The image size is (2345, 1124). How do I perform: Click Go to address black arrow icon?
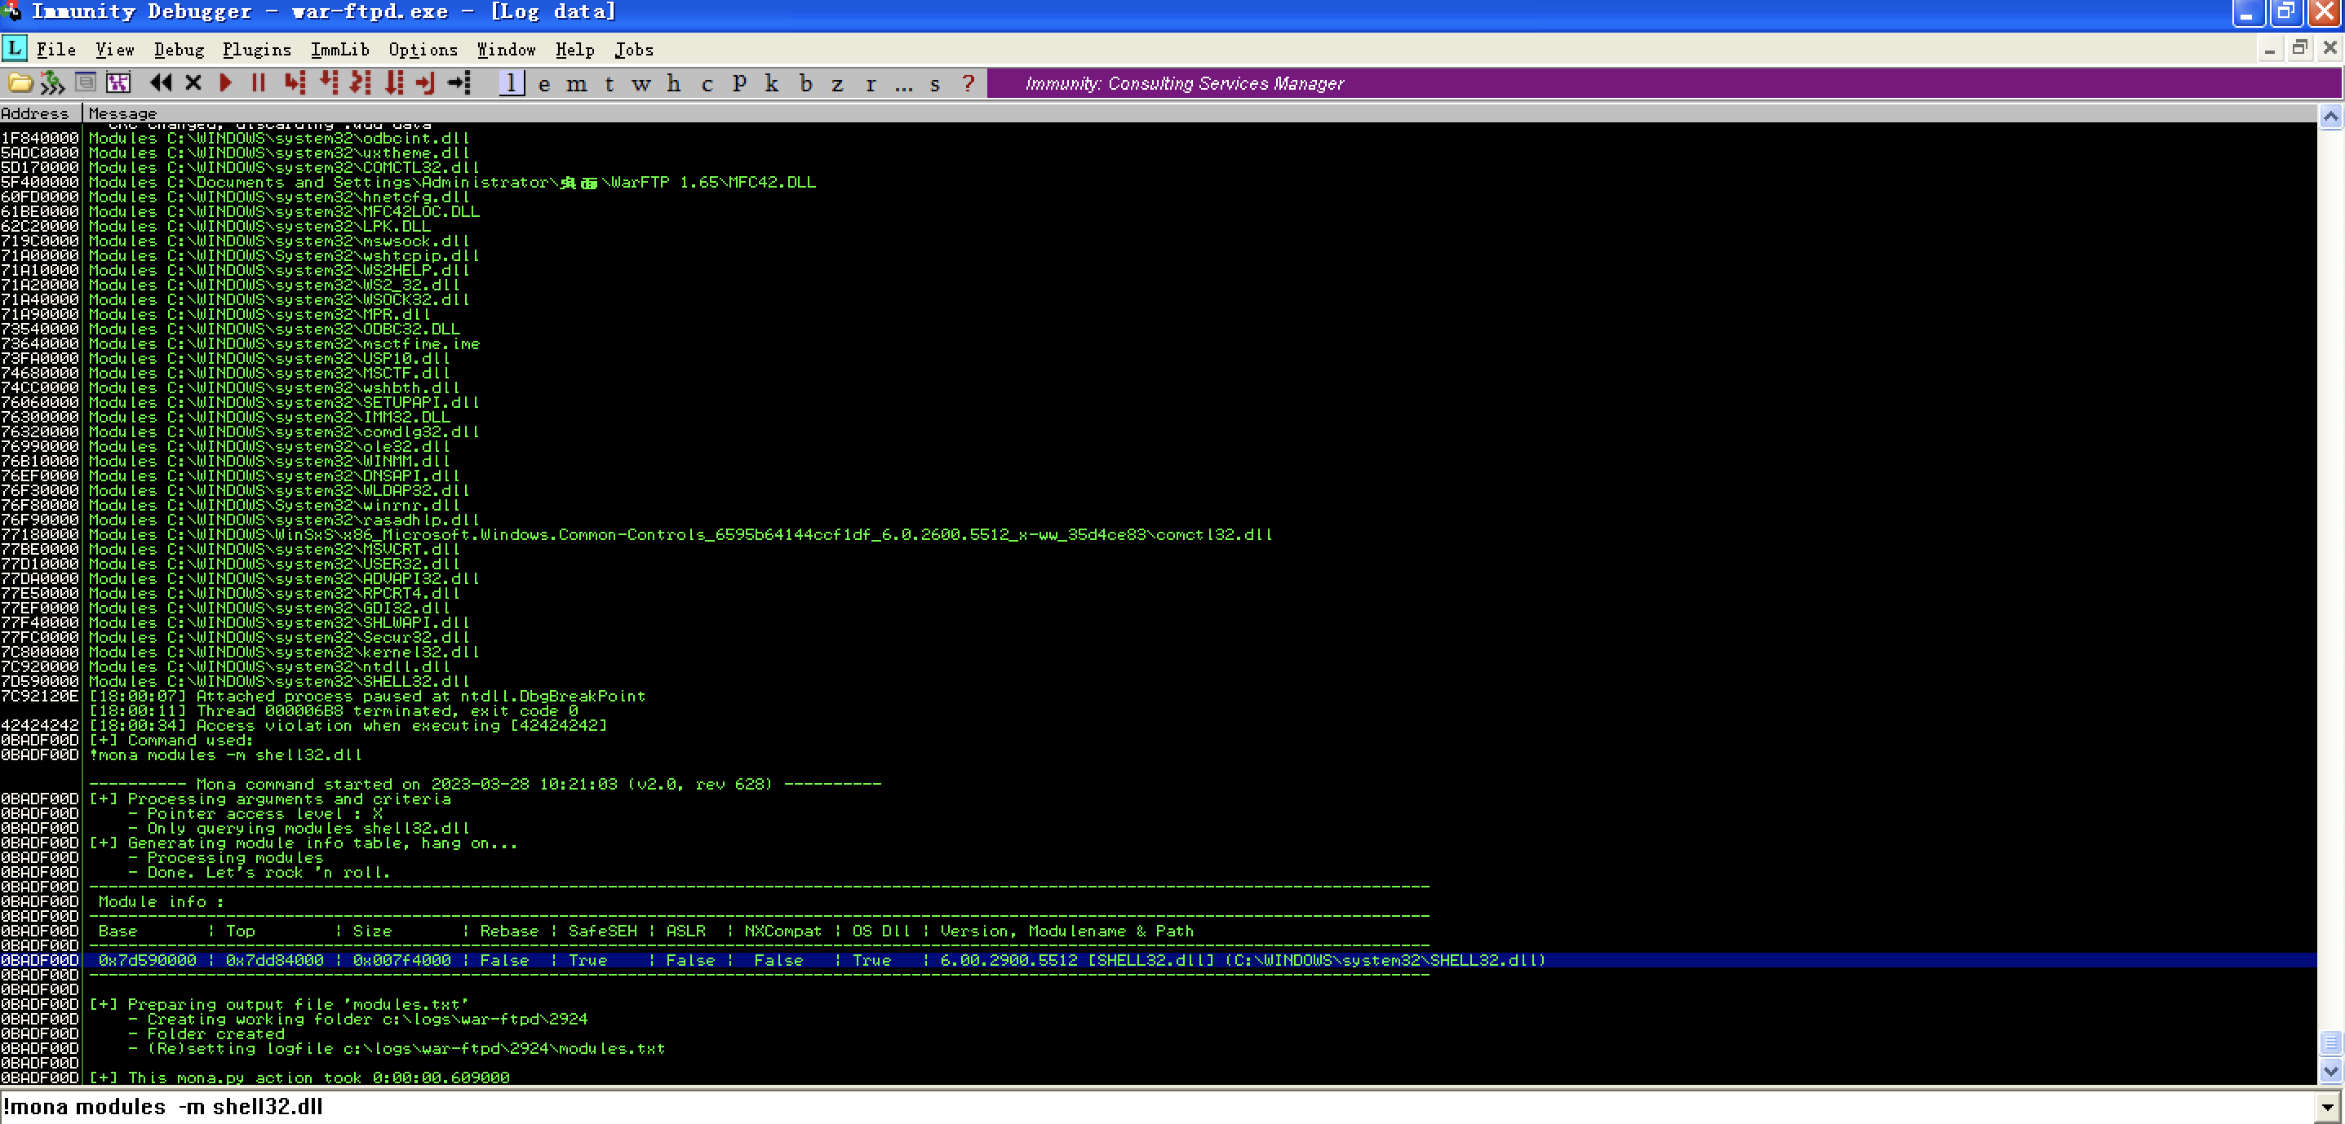[459, 83]
